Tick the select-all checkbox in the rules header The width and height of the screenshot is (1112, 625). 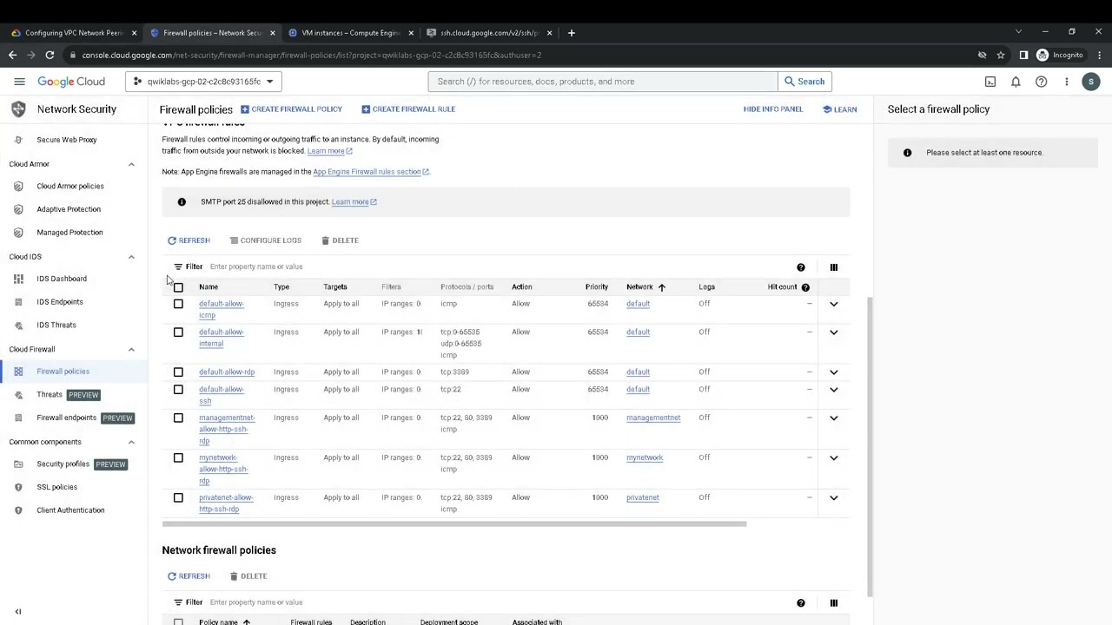point(178,287)
